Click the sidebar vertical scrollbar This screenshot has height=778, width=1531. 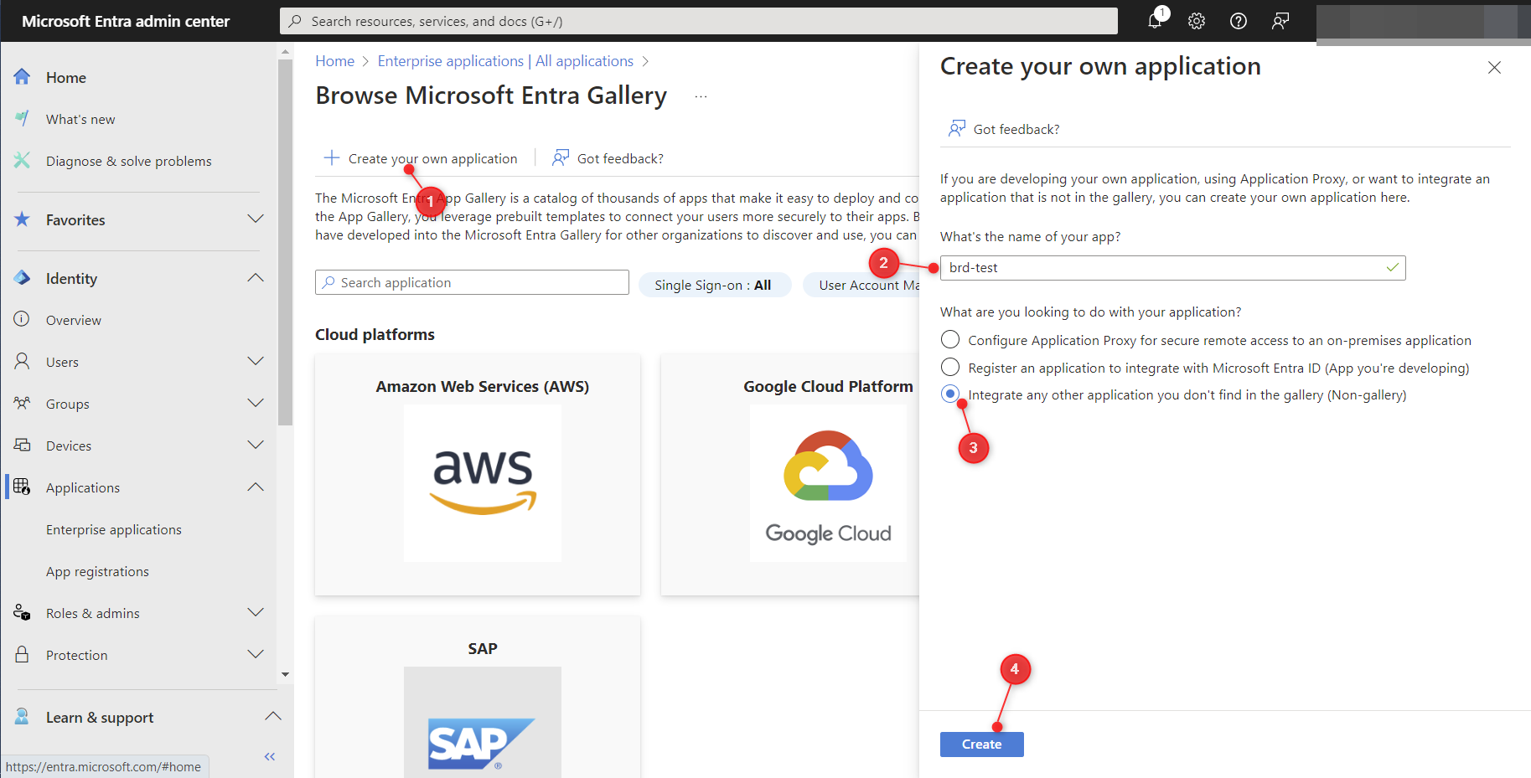(x=285, y=243)
